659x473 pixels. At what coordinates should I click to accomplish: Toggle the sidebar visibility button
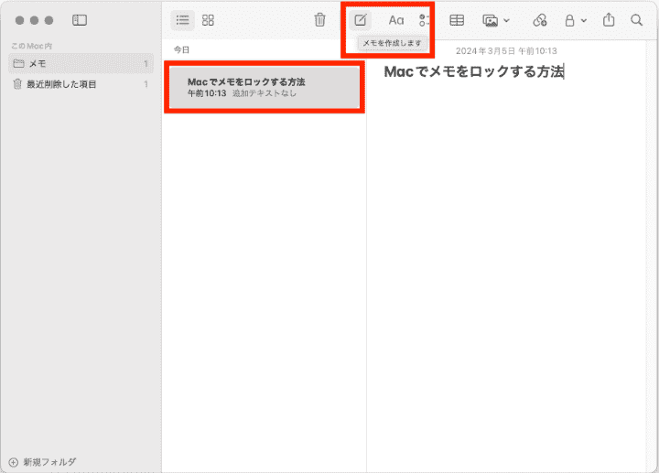(80, 20)
